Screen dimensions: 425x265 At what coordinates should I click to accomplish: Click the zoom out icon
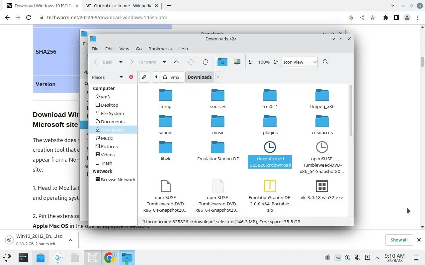(x=251, y=62)
